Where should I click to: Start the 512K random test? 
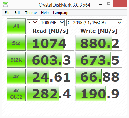click(x=16, y=60)
